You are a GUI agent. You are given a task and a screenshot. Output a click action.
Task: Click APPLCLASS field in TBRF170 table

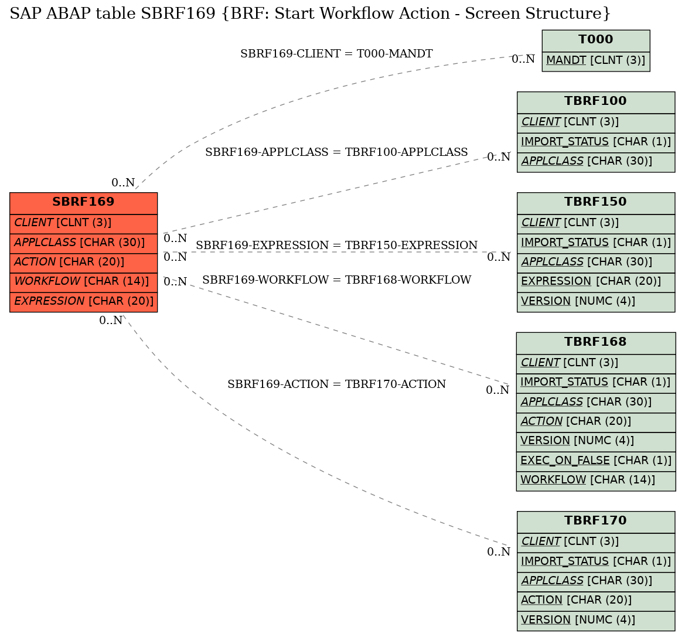[x=596, y=582]
